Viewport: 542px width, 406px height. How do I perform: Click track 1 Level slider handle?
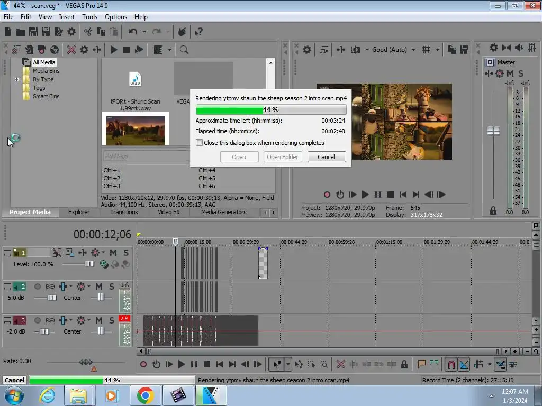(x=89, y=264)
